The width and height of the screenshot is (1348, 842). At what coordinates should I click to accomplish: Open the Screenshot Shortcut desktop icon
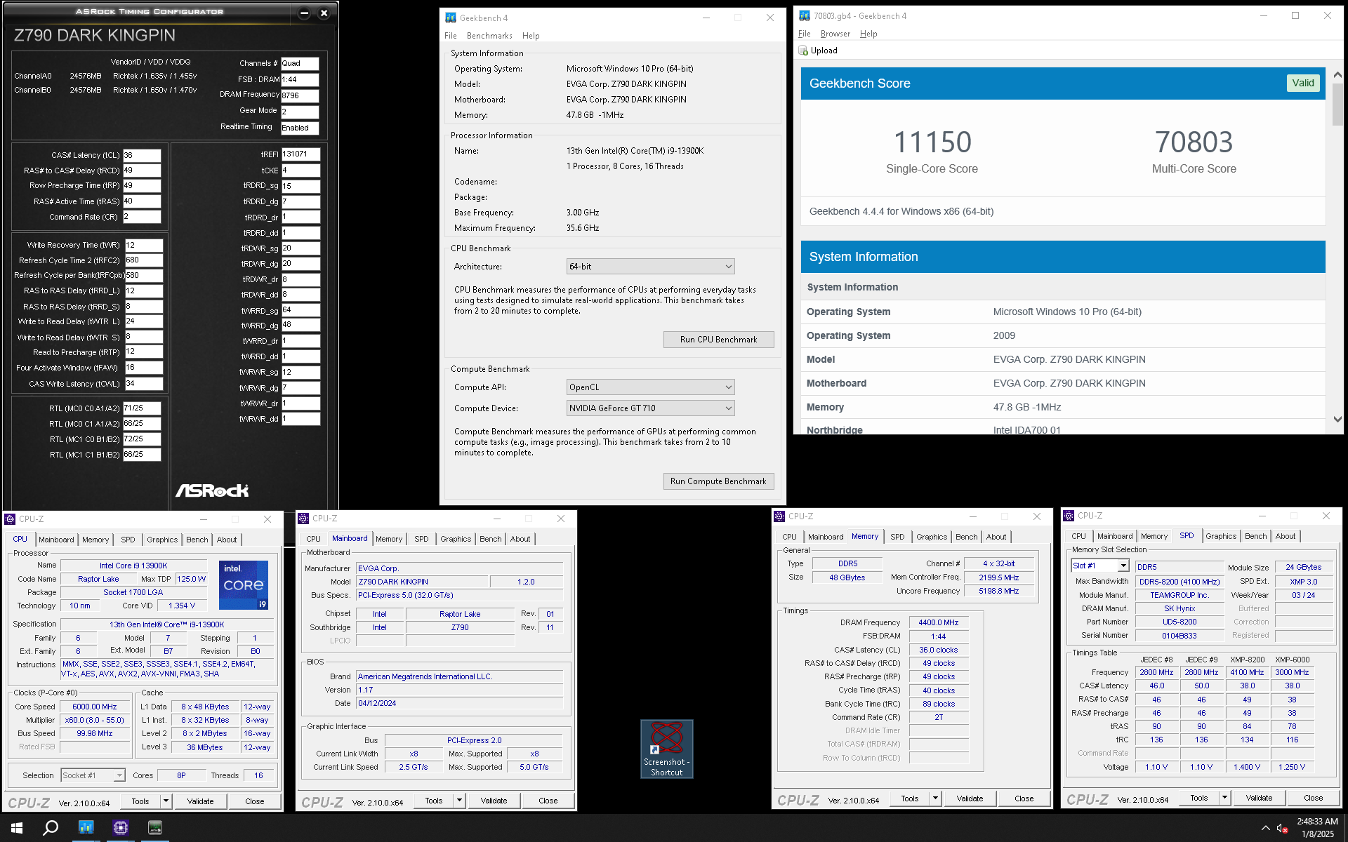[x=666, y=749]
